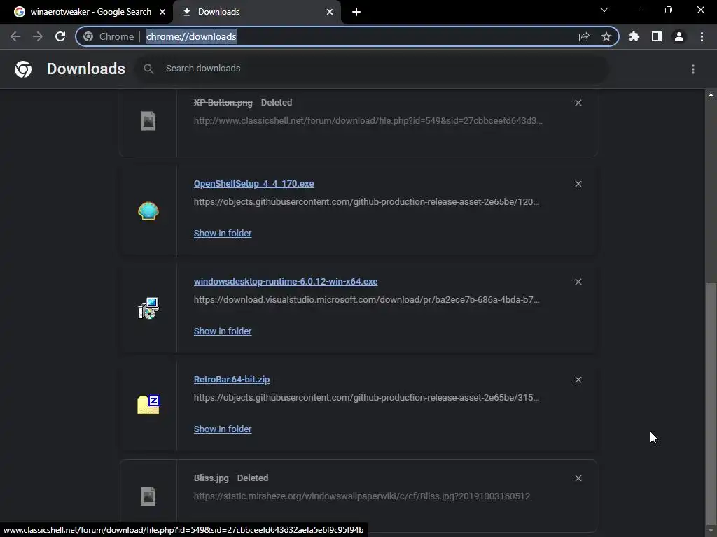This screenshot has width=717, height=537.
Task: Open a new tab with plus button
Action: click(x=356, y=12)
